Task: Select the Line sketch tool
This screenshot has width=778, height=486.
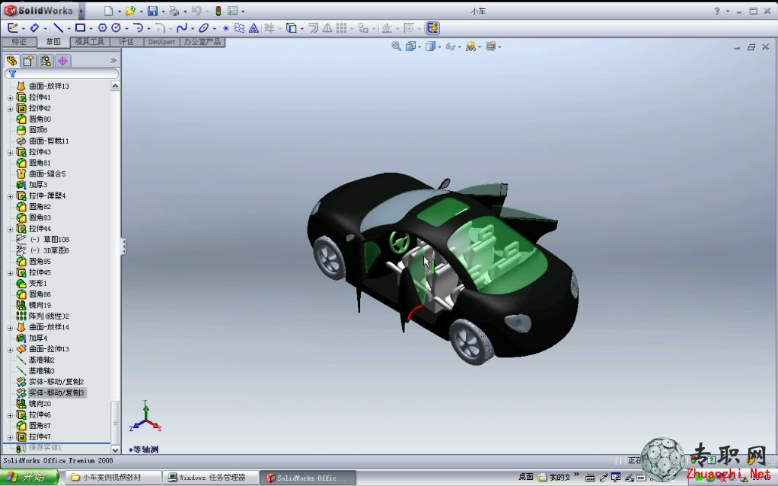Action: point(58,28)
